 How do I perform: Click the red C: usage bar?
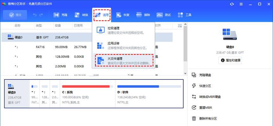[86, 86]
